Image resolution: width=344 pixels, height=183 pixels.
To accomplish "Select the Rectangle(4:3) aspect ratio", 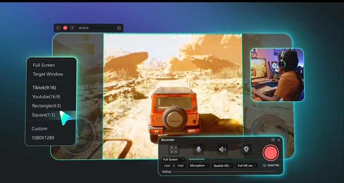I will point(46,106).
